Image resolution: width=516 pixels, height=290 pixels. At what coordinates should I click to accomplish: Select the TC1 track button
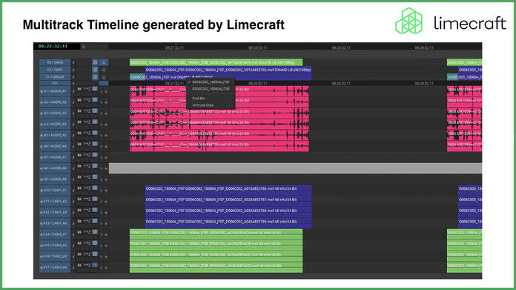click(55, 83)
